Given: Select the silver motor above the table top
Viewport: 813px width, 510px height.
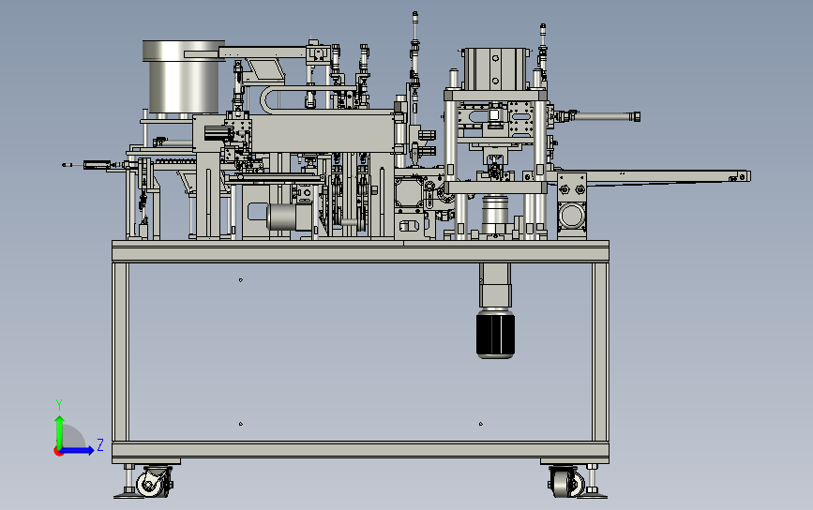Looking at the screenshot, I should (290, 217).
